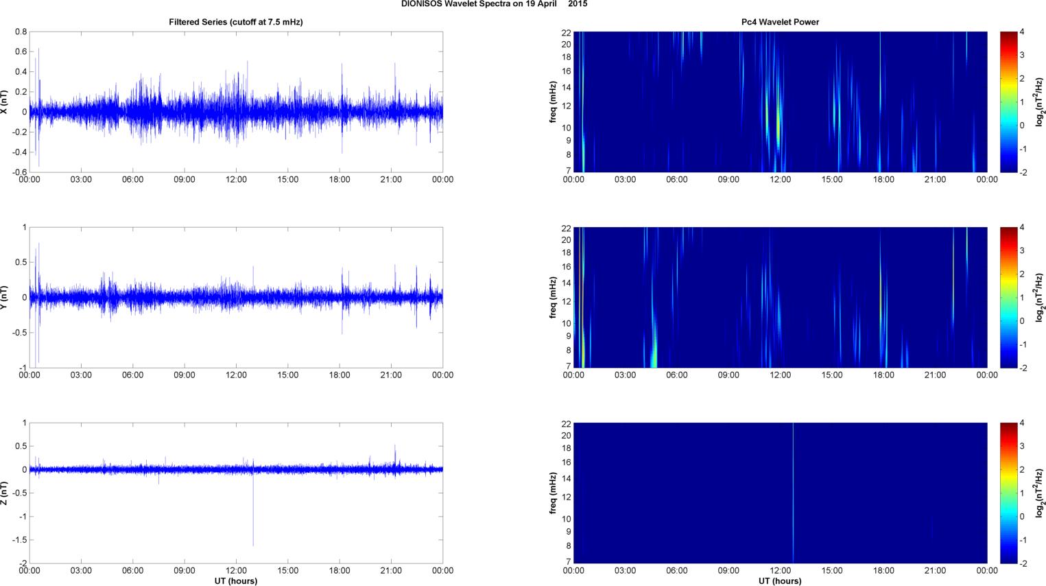Click the X component Pc4 wavelet spectrogram
1046x586 pixels.
point(780,102)
